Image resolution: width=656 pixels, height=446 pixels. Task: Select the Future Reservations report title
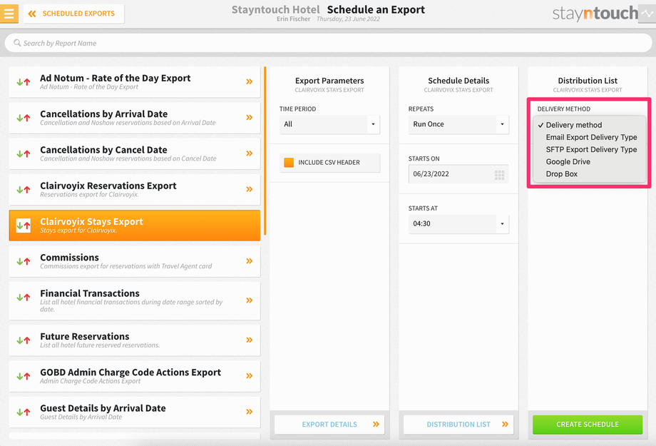coord(85,336)
